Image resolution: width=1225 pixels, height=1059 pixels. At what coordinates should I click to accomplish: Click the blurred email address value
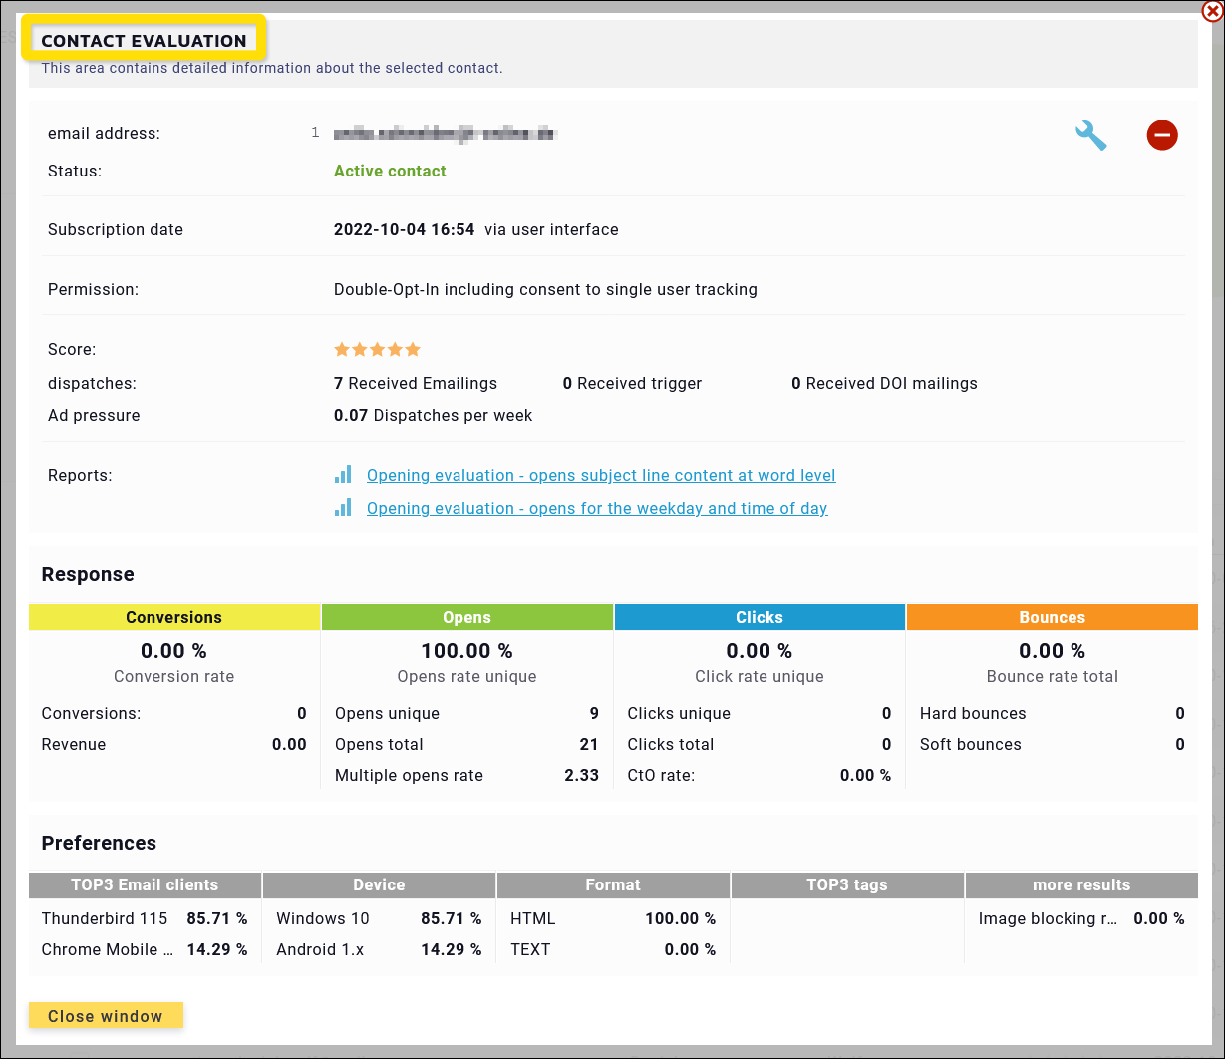coord(445,134)
